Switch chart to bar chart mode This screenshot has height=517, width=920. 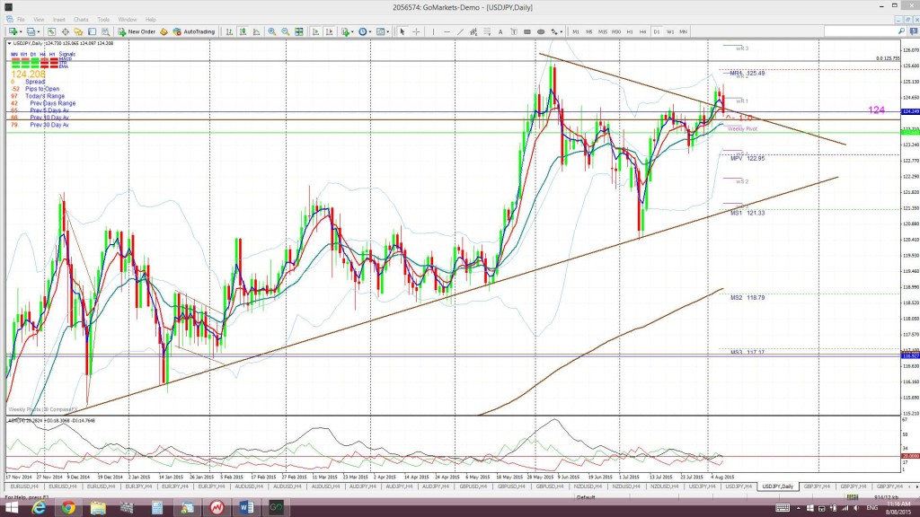229,31
